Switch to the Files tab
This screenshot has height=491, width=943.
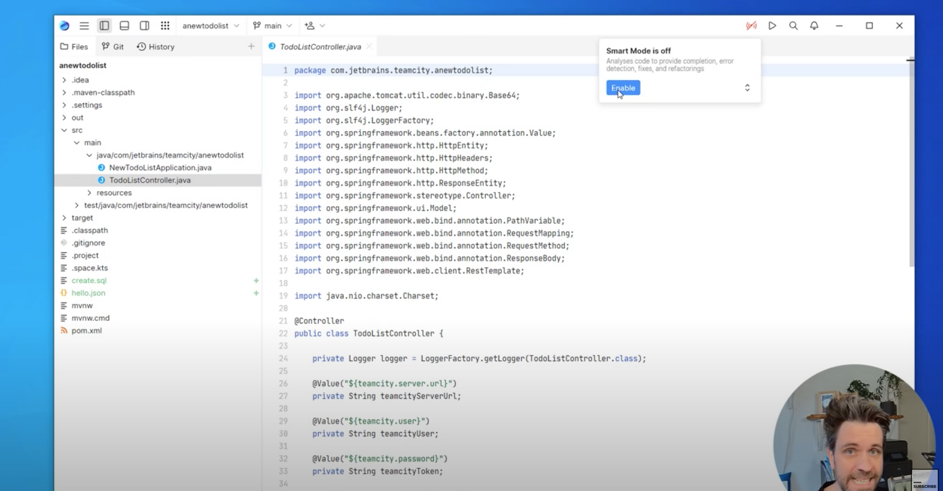pos(74,47)
